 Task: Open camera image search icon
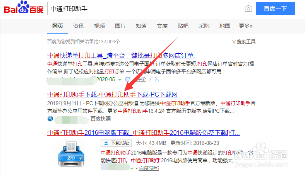click(x=248, y=8)
